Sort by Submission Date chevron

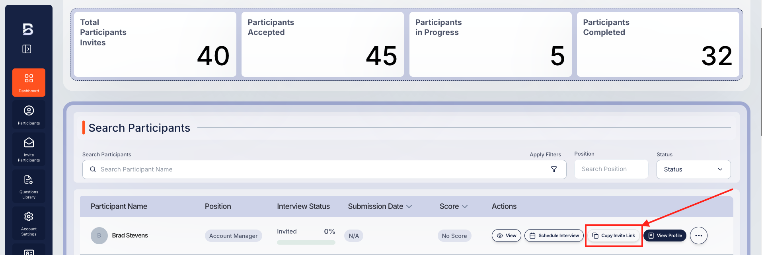(409, 206)
